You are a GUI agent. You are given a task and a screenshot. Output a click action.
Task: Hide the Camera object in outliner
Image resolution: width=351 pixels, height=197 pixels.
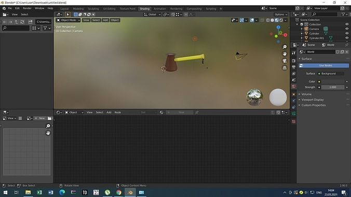pos(347,29)
